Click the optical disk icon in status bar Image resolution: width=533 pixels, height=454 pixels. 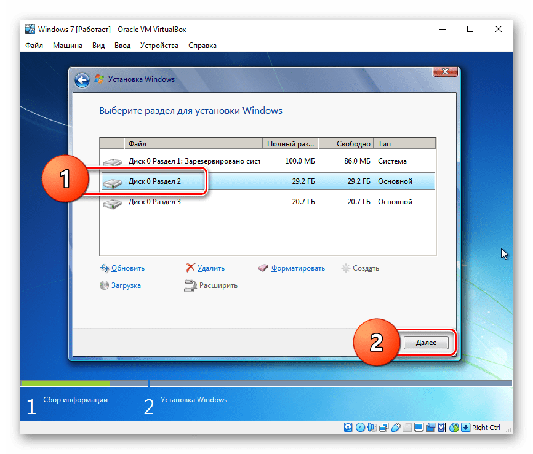[360, 427]
